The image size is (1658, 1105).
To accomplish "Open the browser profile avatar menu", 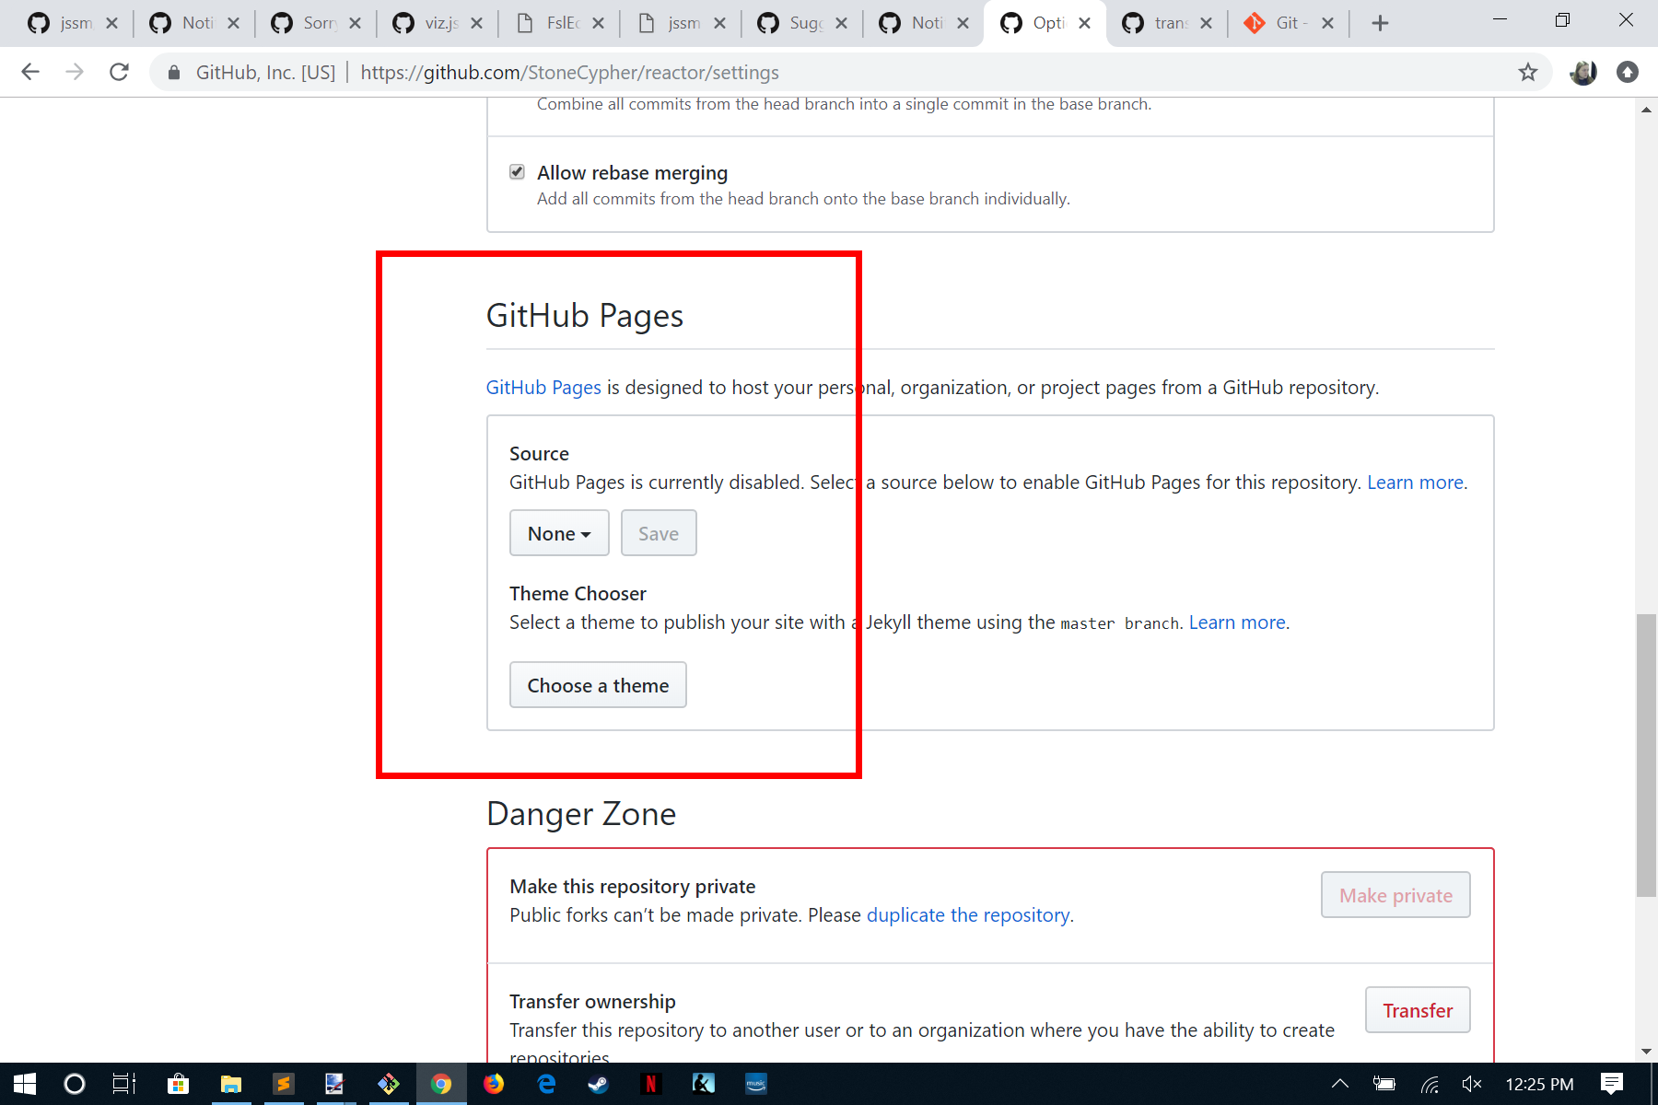I will tap(1582, 72).
